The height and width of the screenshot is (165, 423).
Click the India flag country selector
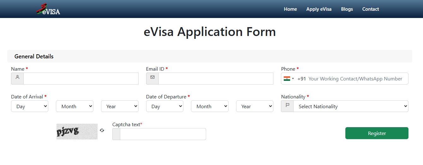click(288, 79)
